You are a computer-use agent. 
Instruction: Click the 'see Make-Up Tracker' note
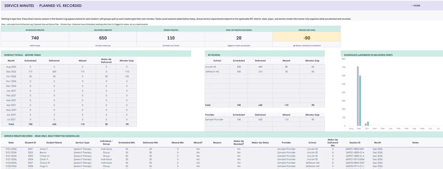coord(171,45)
